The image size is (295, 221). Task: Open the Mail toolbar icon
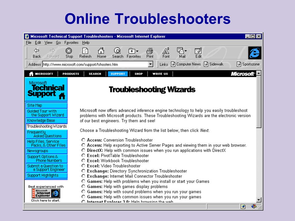pos(180,51)
